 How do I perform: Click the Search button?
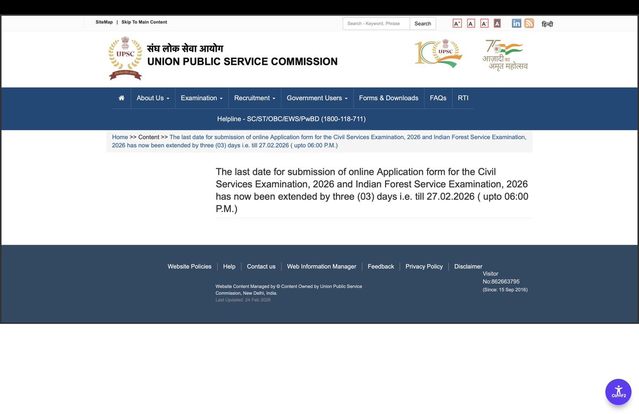(423, 23)
